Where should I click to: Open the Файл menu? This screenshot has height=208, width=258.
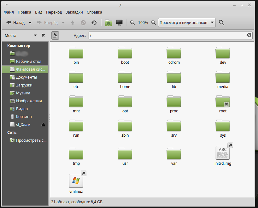9,12
